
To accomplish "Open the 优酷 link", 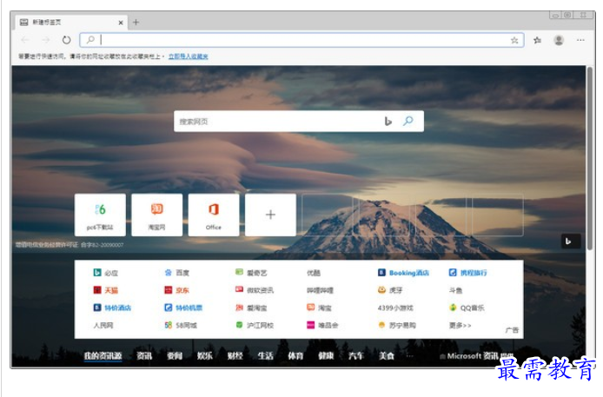I will click(x=314, y=273).
